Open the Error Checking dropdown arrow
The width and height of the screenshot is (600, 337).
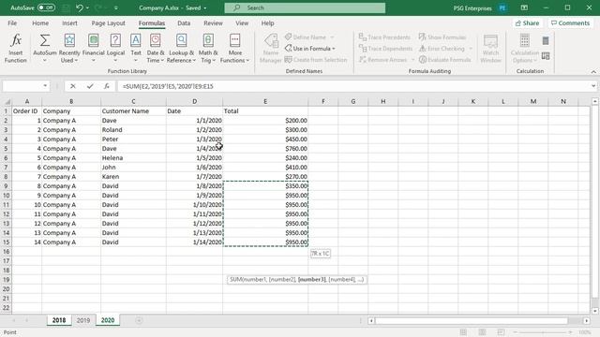(x=471, y=49)
